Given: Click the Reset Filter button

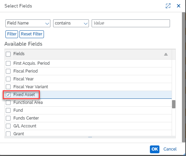Looking at the screenshot, I should click(32, 34).
